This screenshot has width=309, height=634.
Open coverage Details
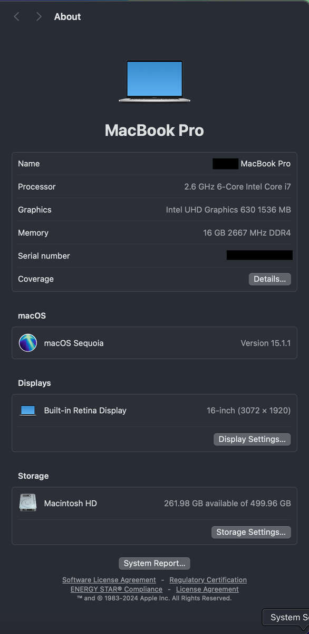[x=269, y=278]
